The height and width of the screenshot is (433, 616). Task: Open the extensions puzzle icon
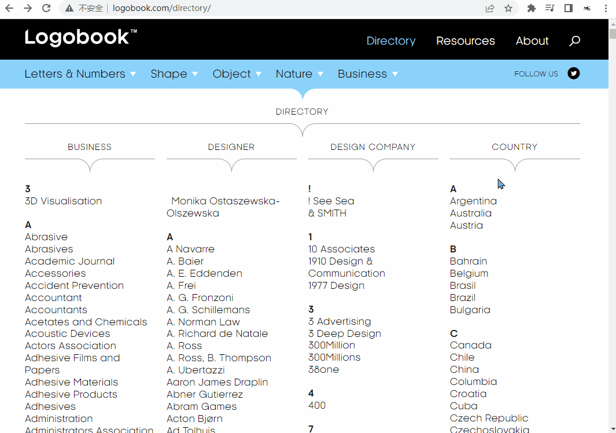pos(531,8)
